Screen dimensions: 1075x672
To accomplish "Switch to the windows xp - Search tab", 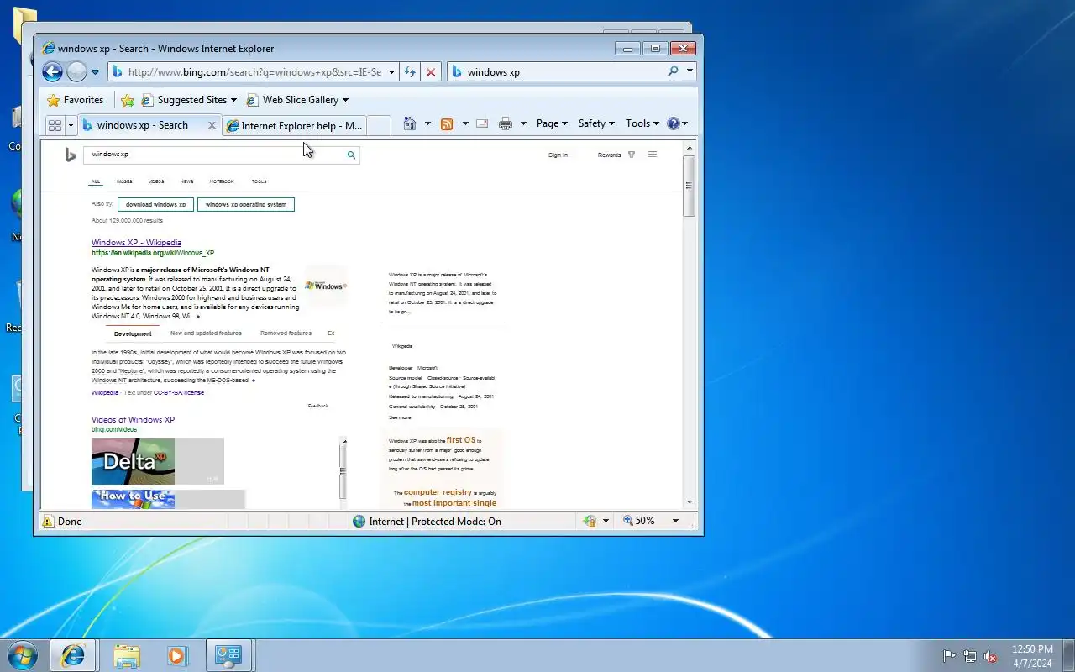I will (x=143, y=125).
